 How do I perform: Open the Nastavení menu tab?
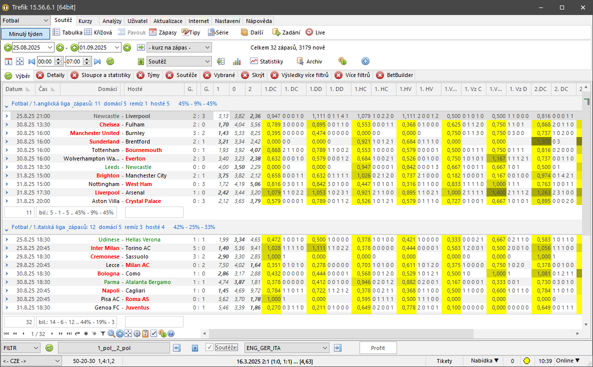pyautogui.click(x=227, y=21)
